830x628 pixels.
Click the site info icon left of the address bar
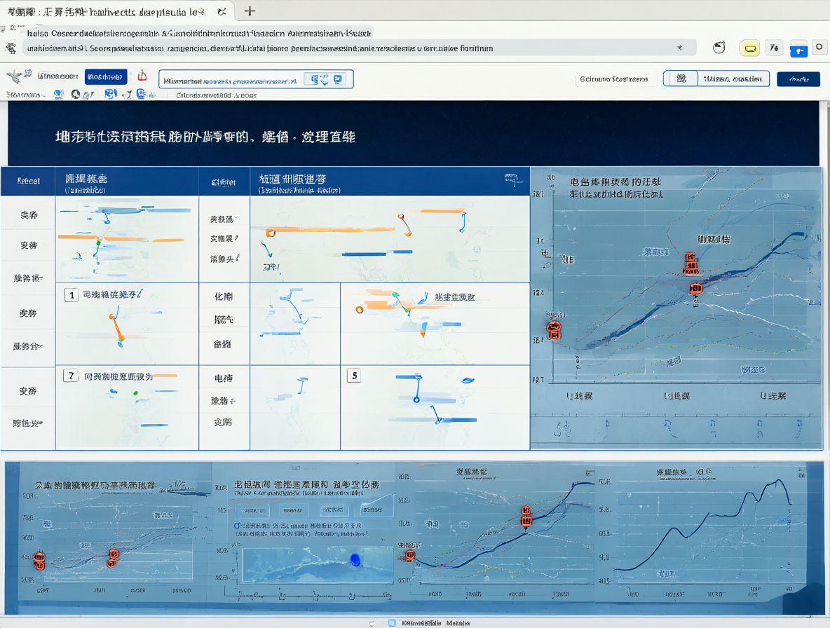pos(11,48)
